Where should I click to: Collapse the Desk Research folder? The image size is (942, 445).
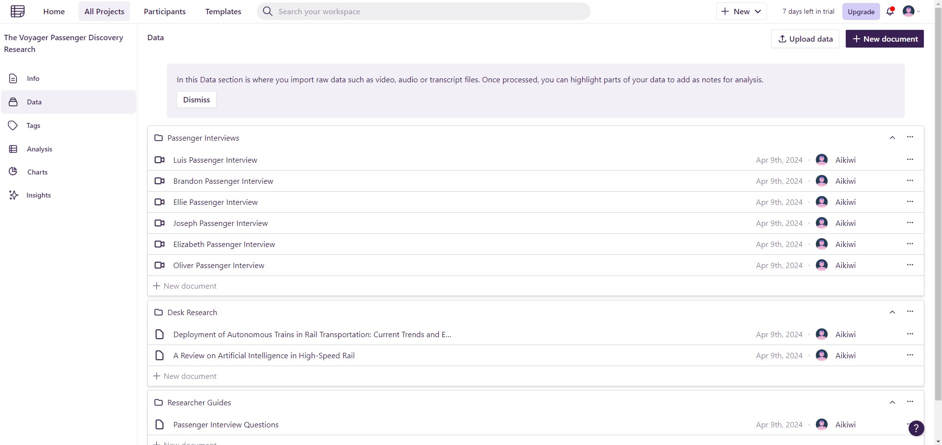click(x=892, y=312)
